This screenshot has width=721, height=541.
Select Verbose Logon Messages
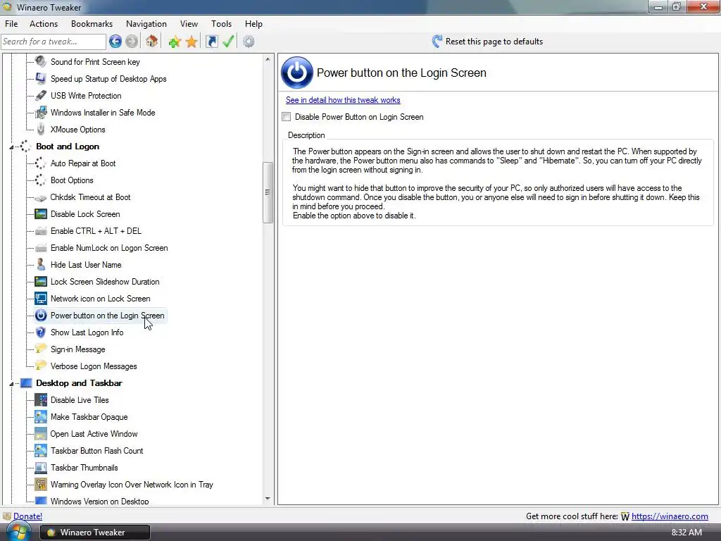tap(94, 366)
